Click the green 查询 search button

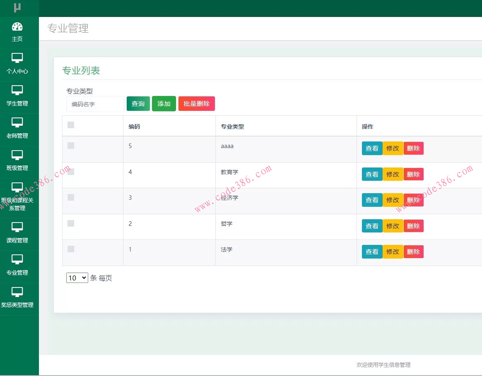point(138,103)
